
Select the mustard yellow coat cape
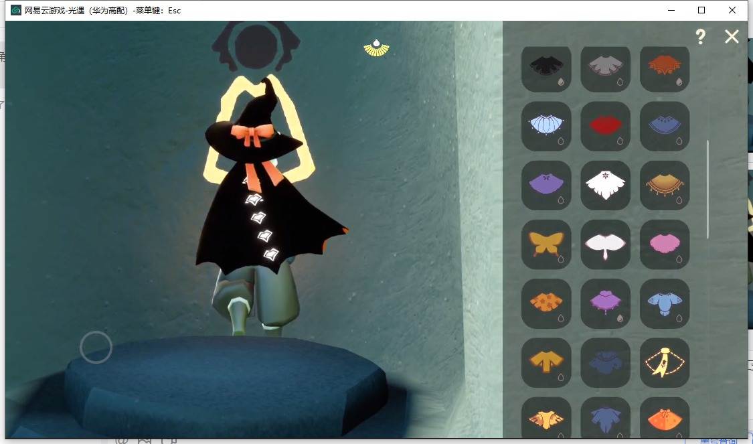pos(546,363)
